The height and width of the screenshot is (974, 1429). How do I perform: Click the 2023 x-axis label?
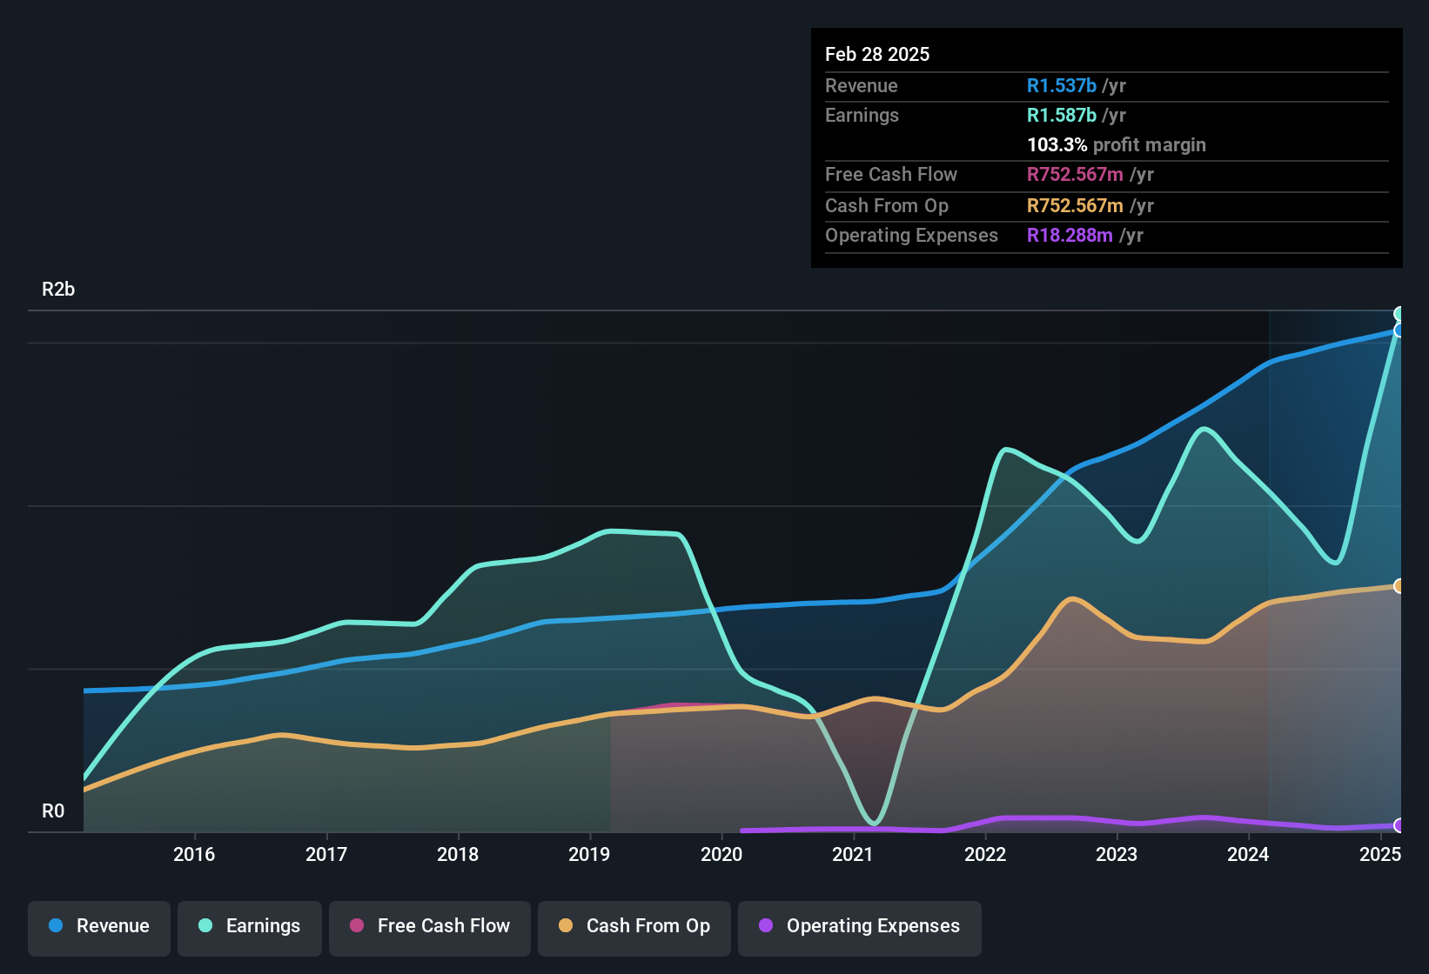tap(1117, 854)
